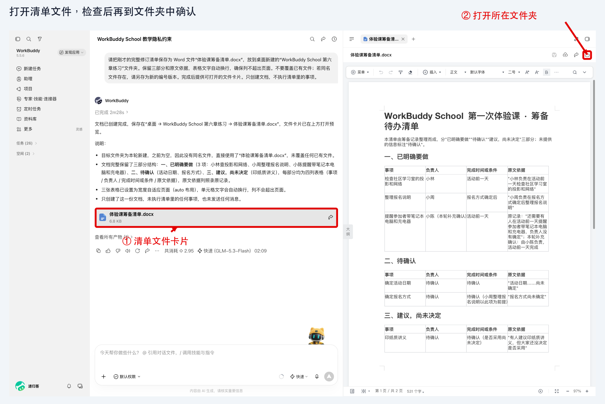Toggle left sidebar panel icon
This screenshot has width=605, height=404.
(x=18, y=39)
